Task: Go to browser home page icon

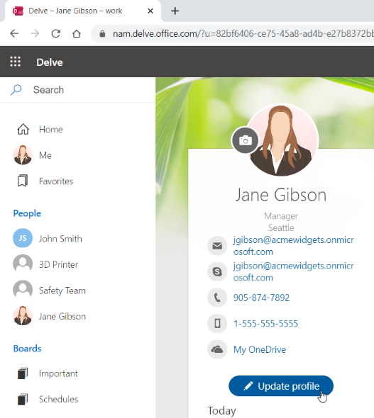Action: [x=77, y=33]
